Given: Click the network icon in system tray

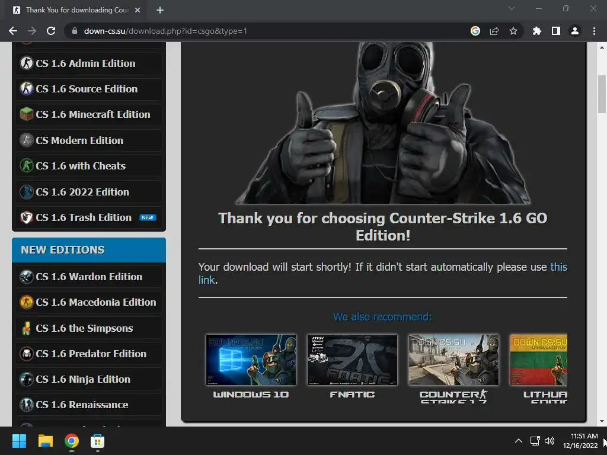Looking at the screenshot, I should pos(535,441).
